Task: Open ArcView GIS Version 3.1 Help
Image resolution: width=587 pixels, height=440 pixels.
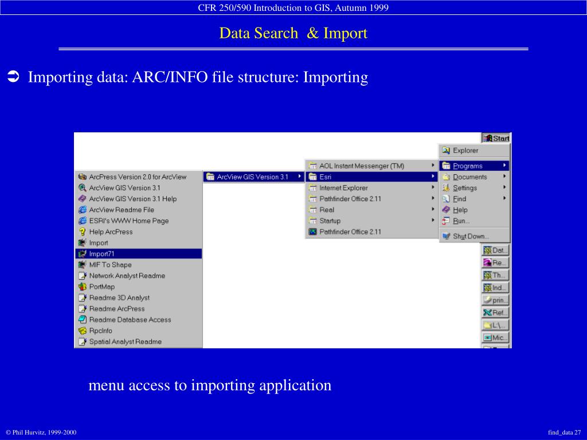Action: 139,199
